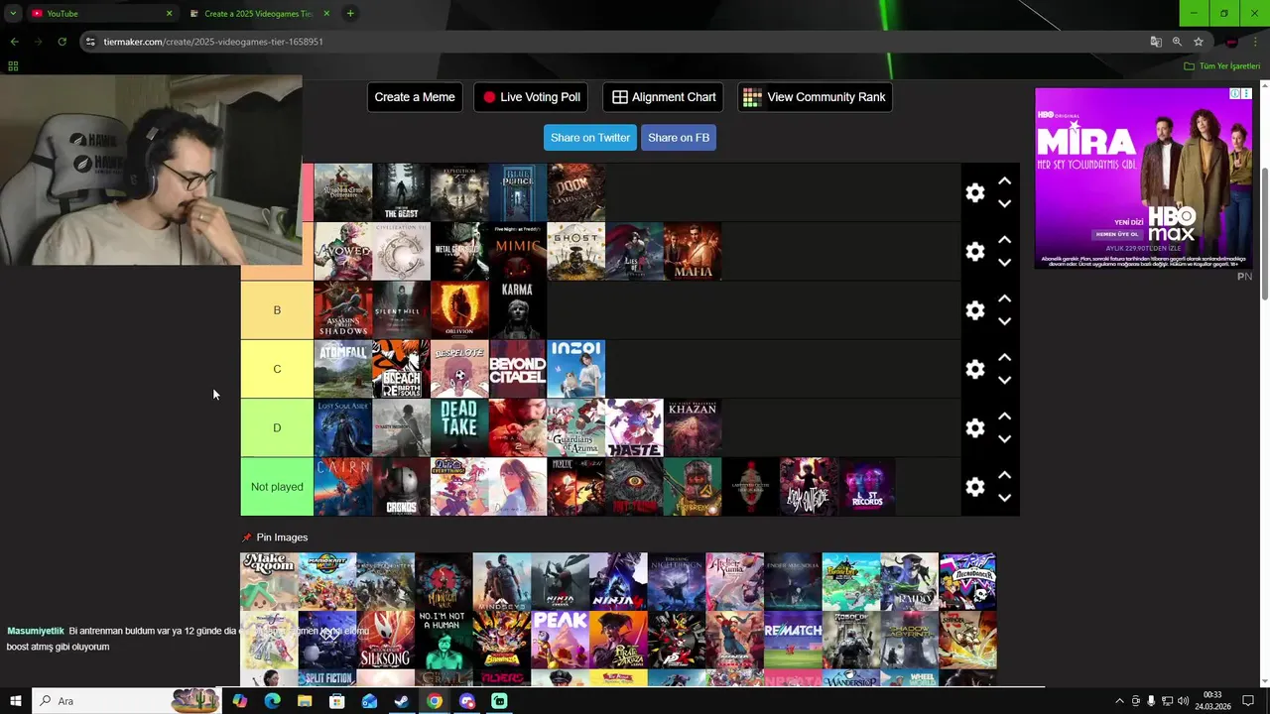Open settings gear for the B tier row
Image resolution: width=1270 pixels, height=714 pixels.
pos(975,310)
